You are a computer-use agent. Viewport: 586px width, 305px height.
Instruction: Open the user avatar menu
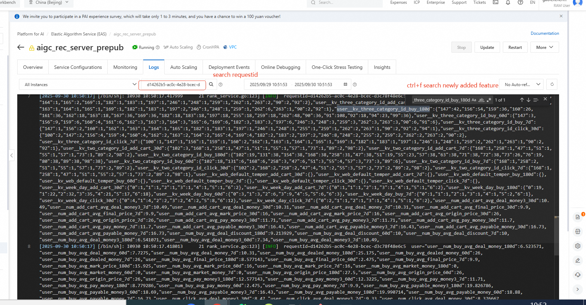point(577,3)
